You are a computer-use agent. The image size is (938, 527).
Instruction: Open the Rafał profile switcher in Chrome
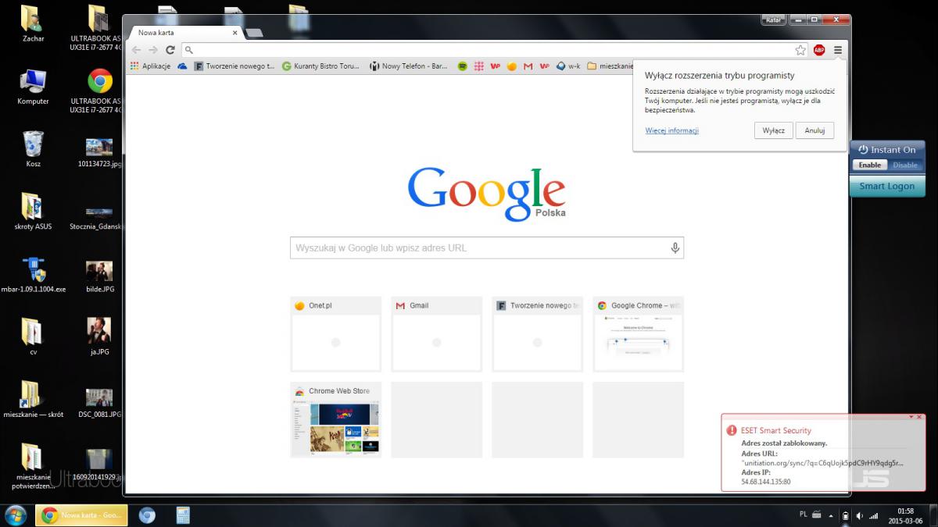click(774, 20)
